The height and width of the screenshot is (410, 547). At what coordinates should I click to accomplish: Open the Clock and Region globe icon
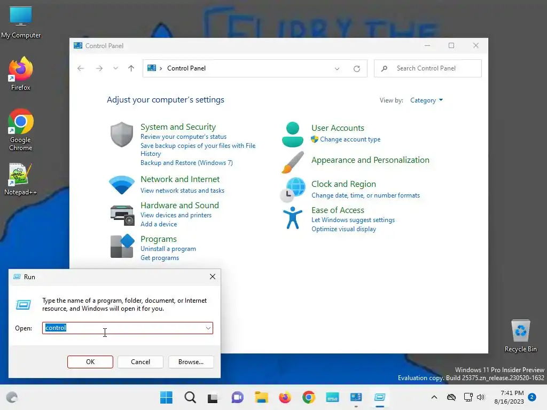[292, 190]
